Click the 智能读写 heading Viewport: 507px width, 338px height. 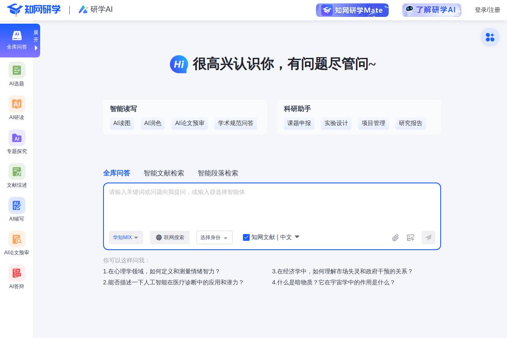click(x=123, y=109)
